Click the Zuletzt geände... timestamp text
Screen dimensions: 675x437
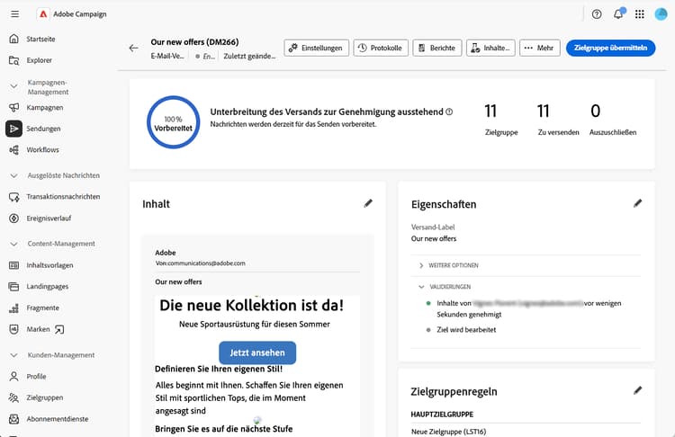pos(249,57)
